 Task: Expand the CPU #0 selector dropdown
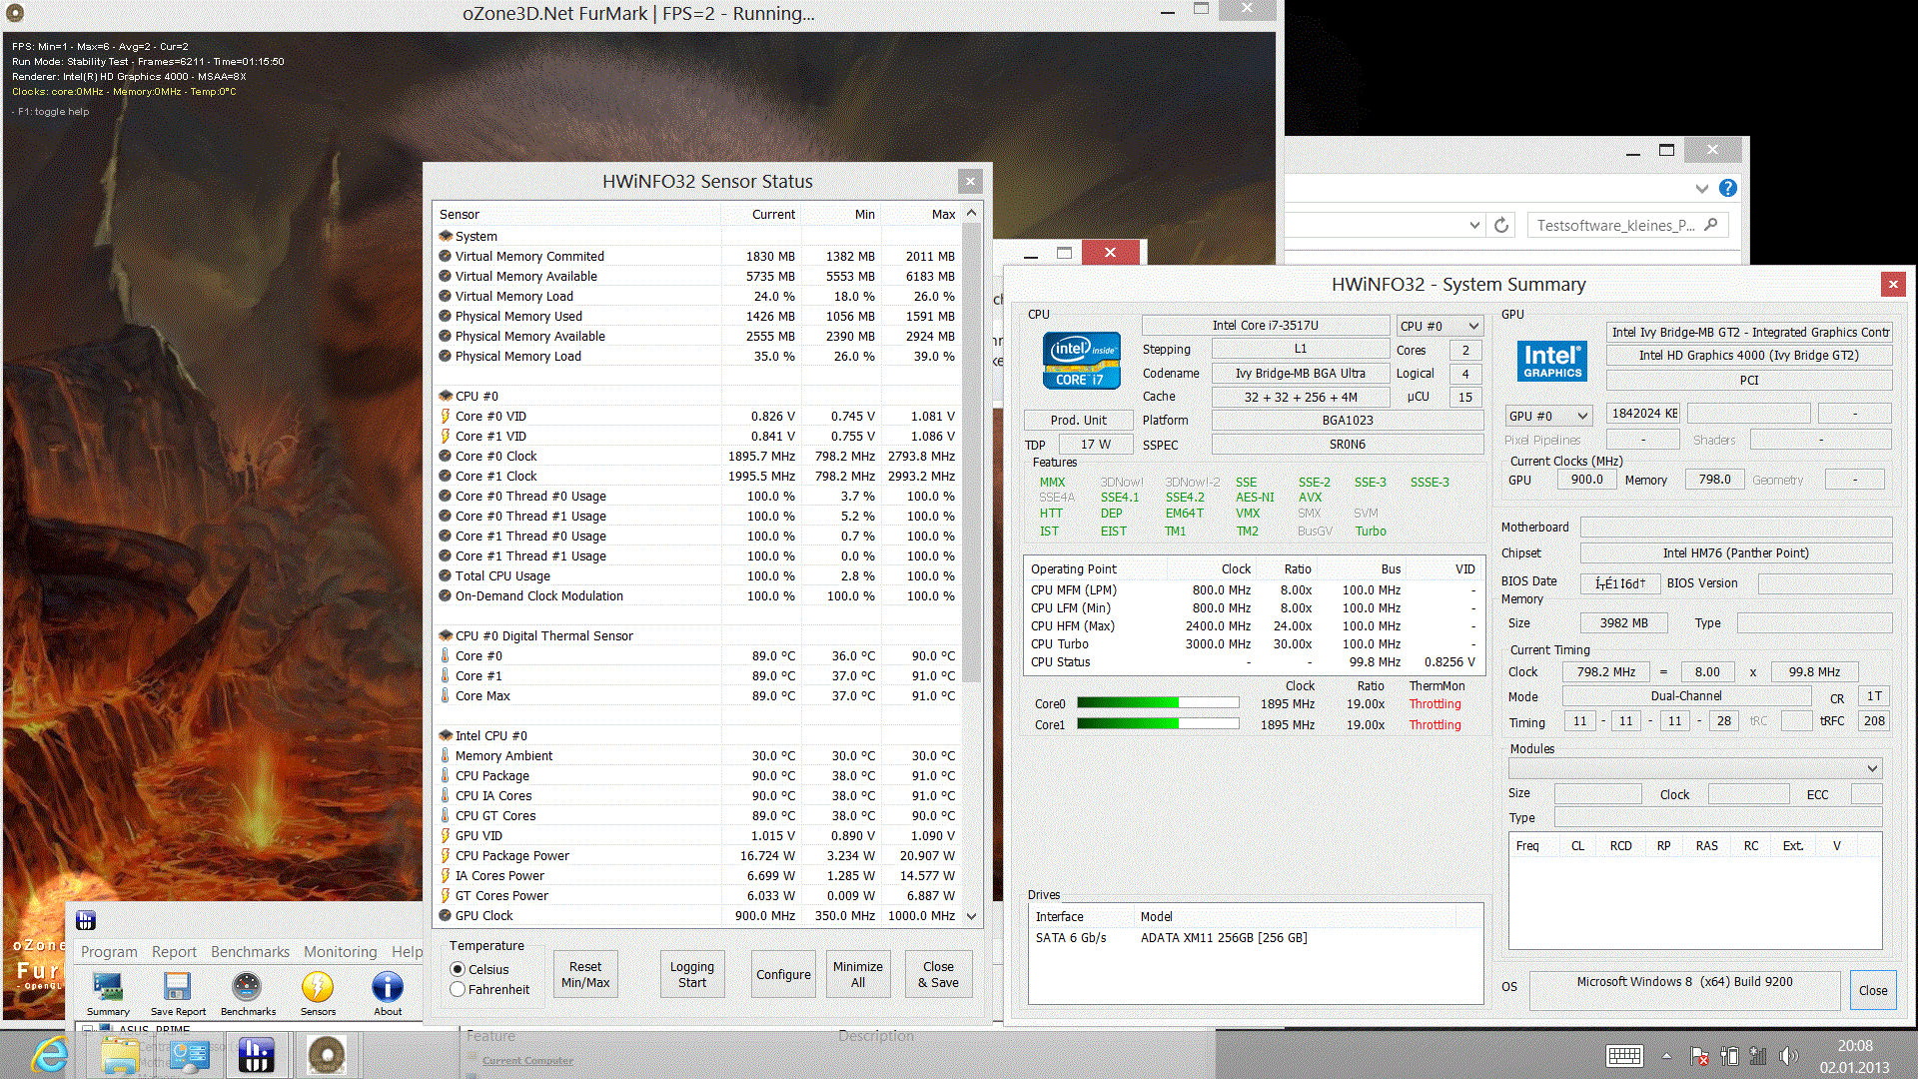1472,327
